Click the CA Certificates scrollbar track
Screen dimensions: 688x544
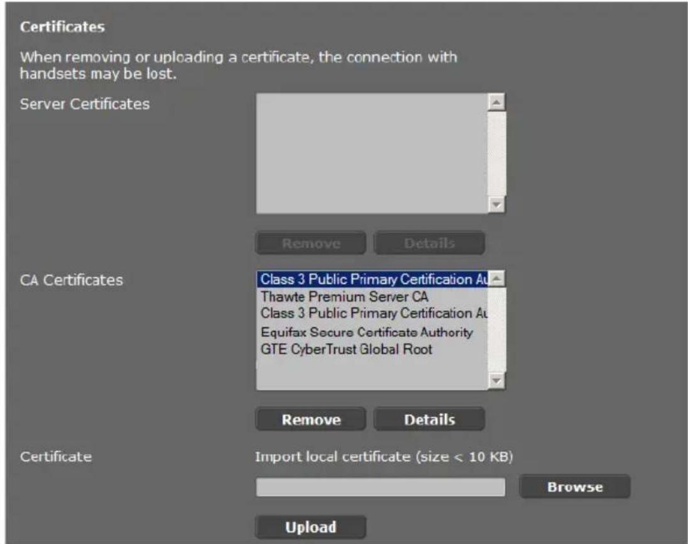pyautogui.click(x=496, y=330)
